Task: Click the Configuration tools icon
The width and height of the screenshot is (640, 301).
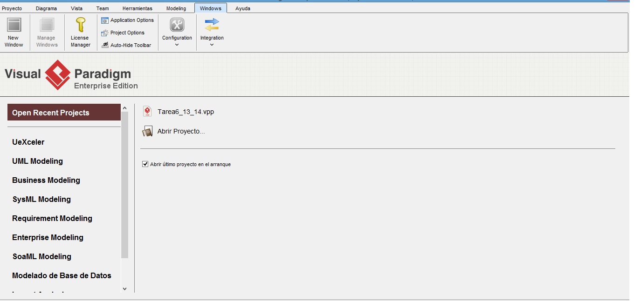Action: pyautogui.click(x=177, y=25)
